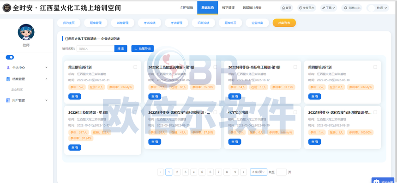Check the 第三期培训计划 card checkbox
397x183 pixels.
(135, 67)
